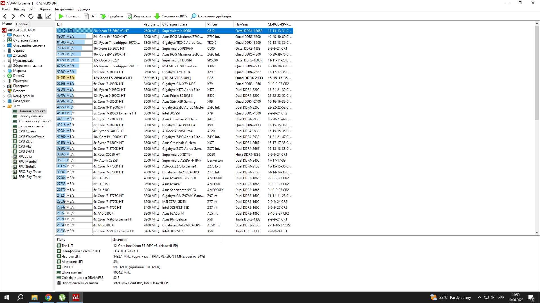Sort by Чіпсет column header
This screenshot has height=303, width=540.
coord(219,24)
